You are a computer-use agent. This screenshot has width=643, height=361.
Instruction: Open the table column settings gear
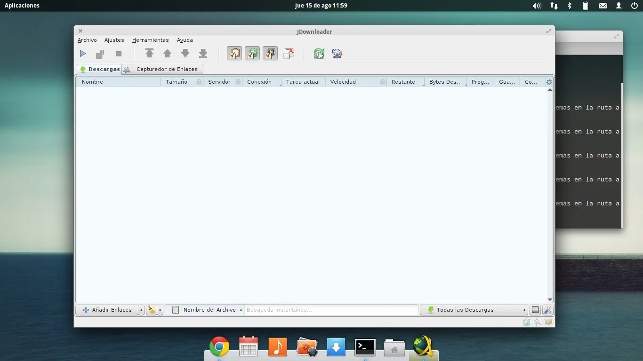(x=549, y=82)
